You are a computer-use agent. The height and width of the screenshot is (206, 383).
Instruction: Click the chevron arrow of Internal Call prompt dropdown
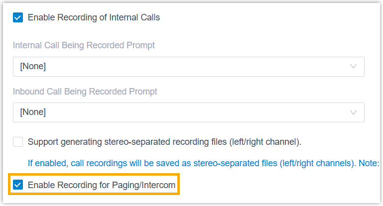click(354, 66)
